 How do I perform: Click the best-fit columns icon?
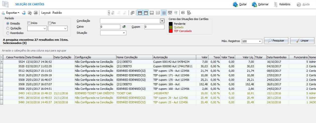(x=176, y=12)
